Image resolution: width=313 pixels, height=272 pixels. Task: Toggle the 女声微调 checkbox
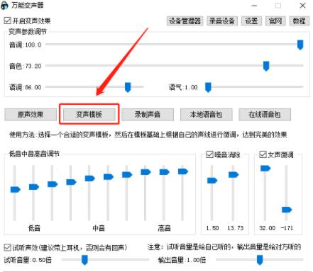pos(263,154)
